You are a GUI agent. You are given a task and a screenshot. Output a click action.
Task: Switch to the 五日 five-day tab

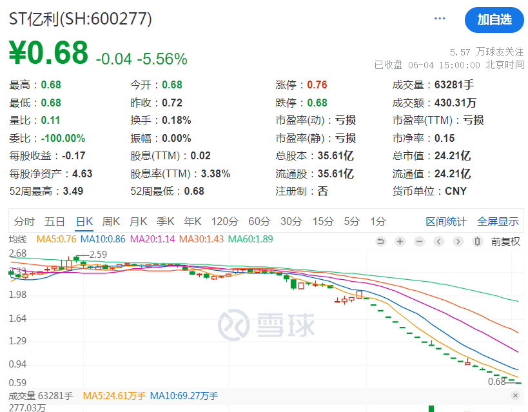click(55, 222)
